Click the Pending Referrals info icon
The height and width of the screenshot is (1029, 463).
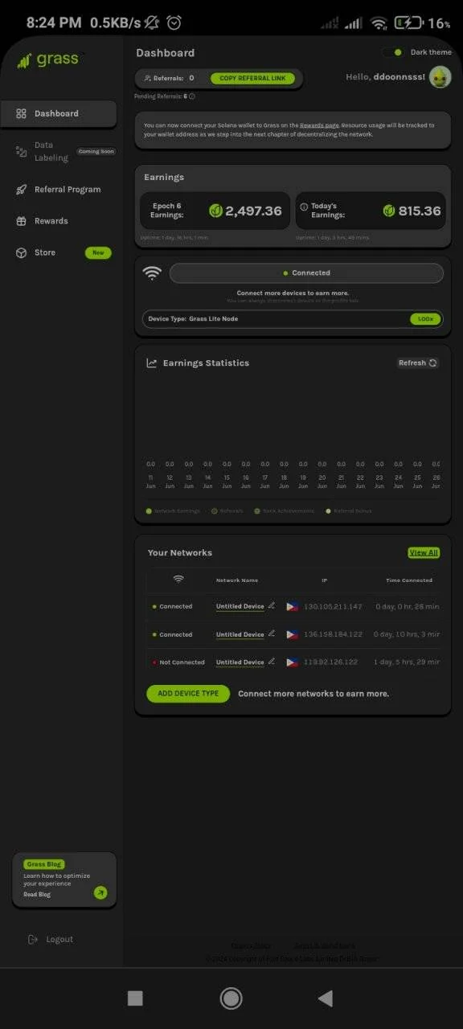(192, 96)
